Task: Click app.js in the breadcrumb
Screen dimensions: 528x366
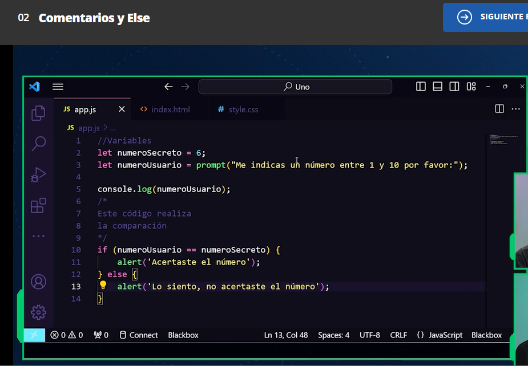Action: (89, 128)
